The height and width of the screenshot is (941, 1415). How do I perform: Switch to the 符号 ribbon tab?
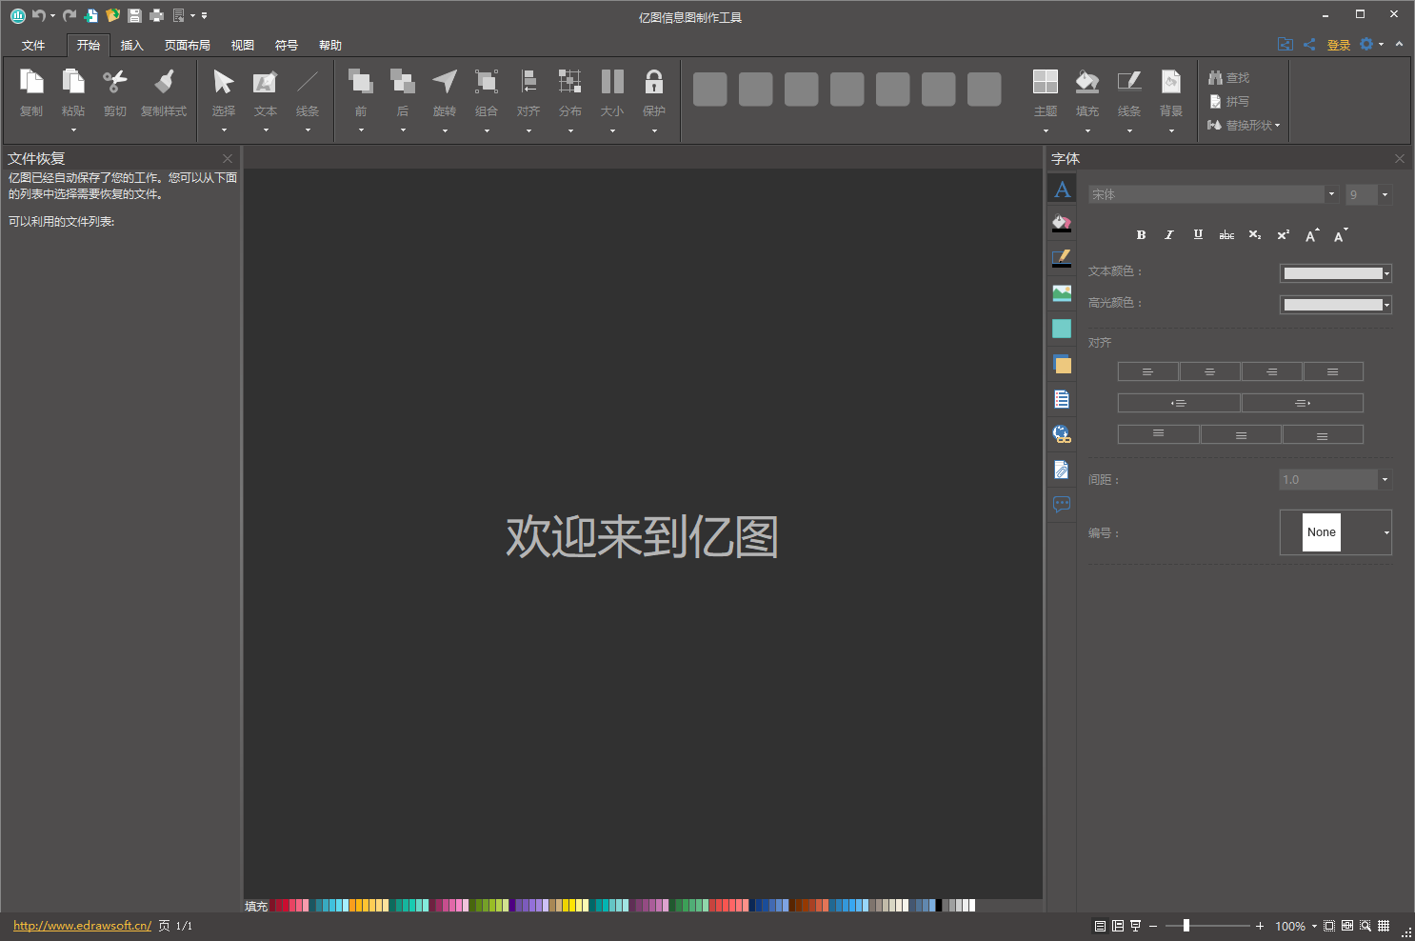click(x=287, y=46)
